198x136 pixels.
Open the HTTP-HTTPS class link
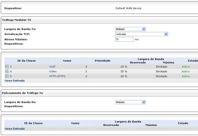click(57, 76)
